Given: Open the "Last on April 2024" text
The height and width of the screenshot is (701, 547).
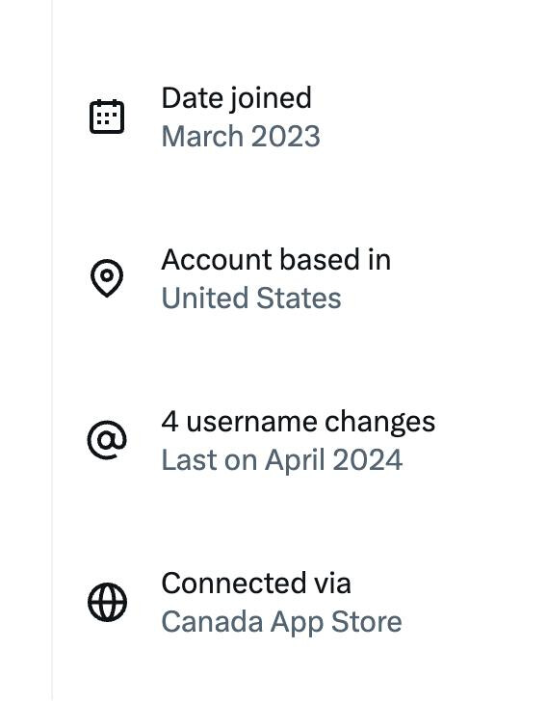Looking at the screenshot, I should pyautogui.click(x=282, y=460).
